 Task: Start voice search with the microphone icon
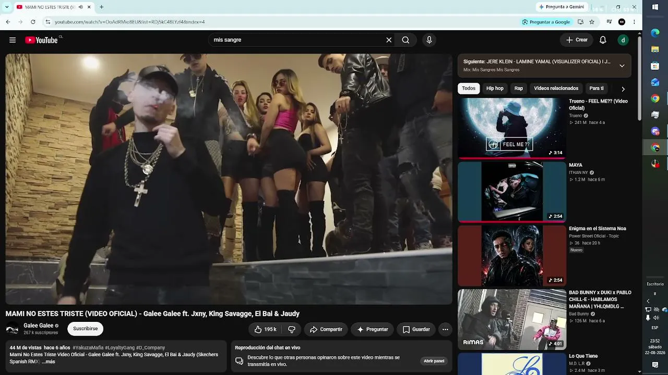429,40
